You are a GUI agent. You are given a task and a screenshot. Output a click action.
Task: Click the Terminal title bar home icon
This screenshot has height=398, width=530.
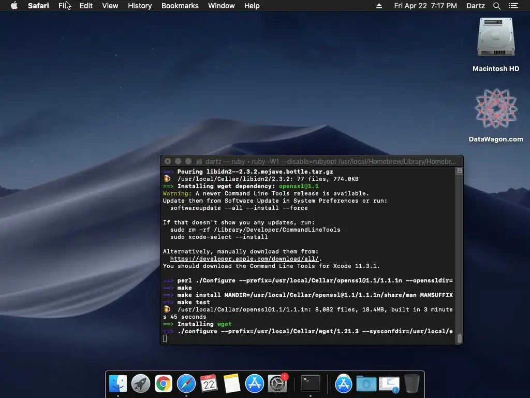(199, 162)
